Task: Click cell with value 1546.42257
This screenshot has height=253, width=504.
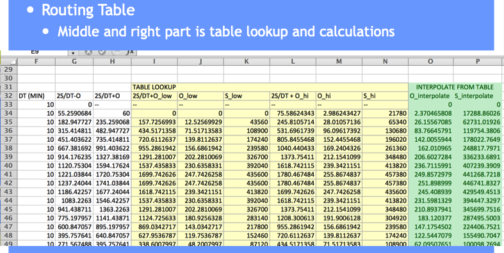Action: pos(112,201)
